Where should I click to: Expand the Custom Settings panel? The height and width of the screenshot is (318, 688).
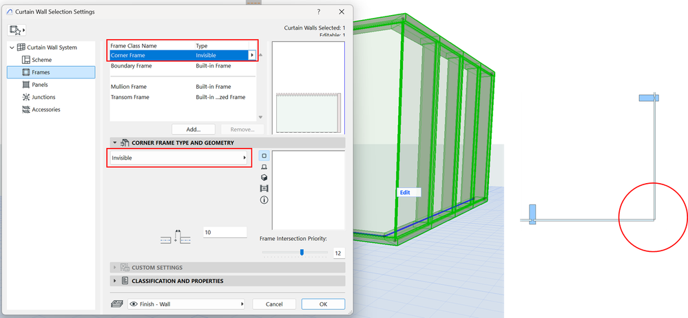pyautogui.click(x=115, y=267)
